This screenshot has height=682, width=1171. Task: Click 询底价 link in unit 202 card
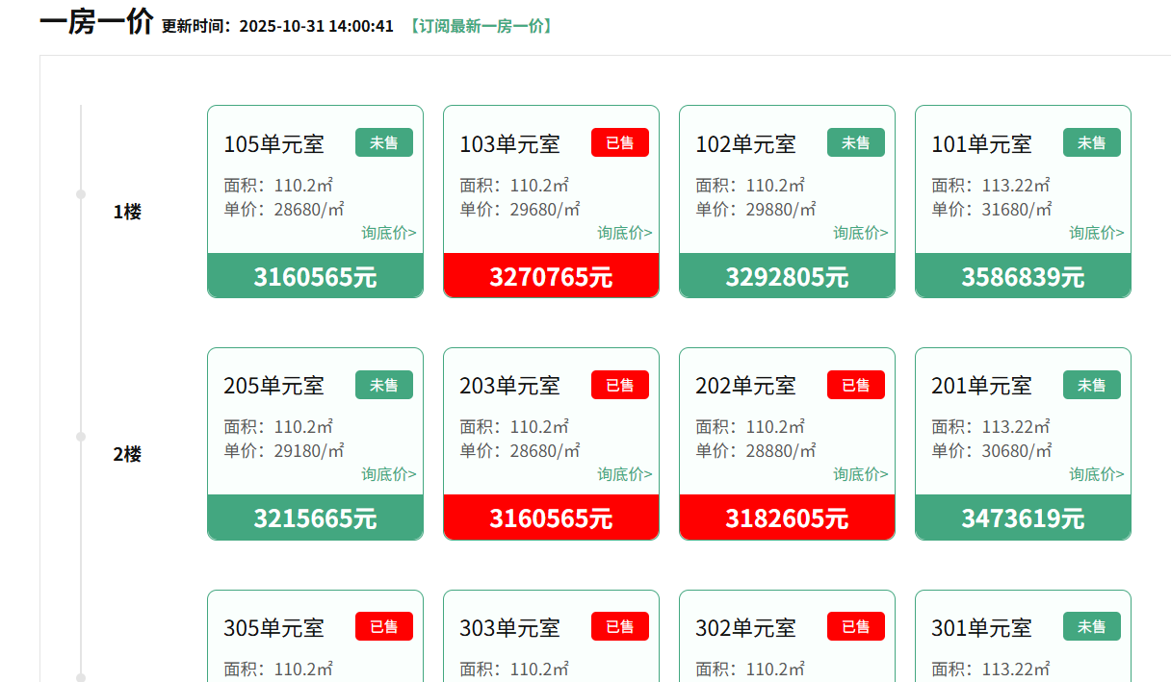(861, 474)
